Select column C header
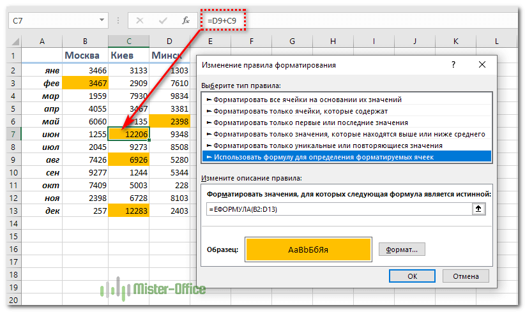This screenshot has height=312, width=525. [128, 41]
